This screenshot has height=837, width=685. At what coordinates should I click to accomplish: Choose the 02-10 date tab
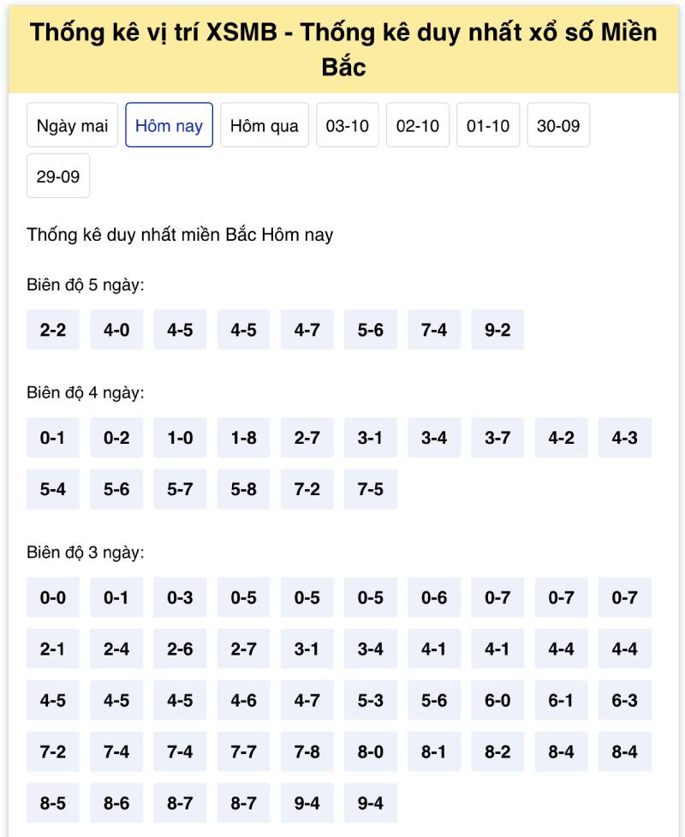pos(418,126)
